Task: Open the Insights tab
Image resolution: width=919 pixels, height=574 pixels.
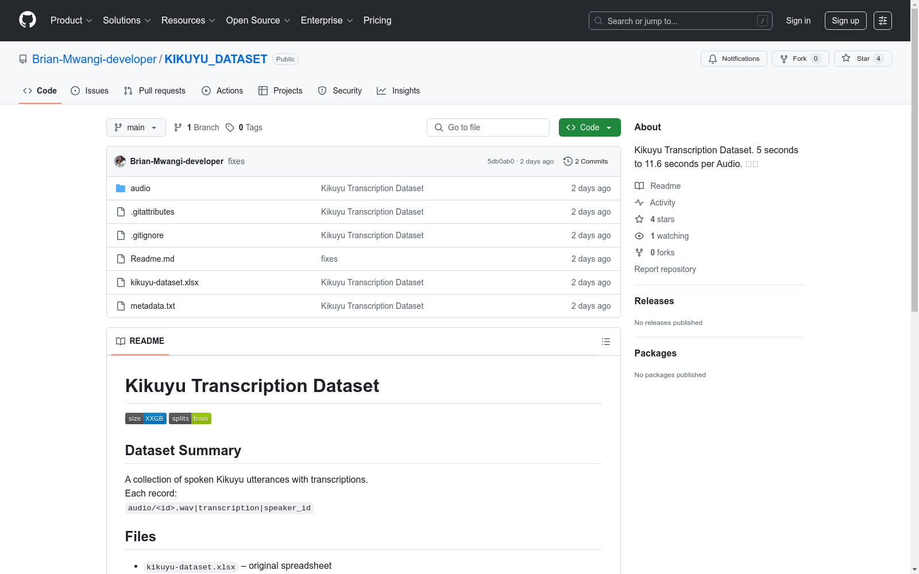Action: pyautogui.click(x=399, y=91)
